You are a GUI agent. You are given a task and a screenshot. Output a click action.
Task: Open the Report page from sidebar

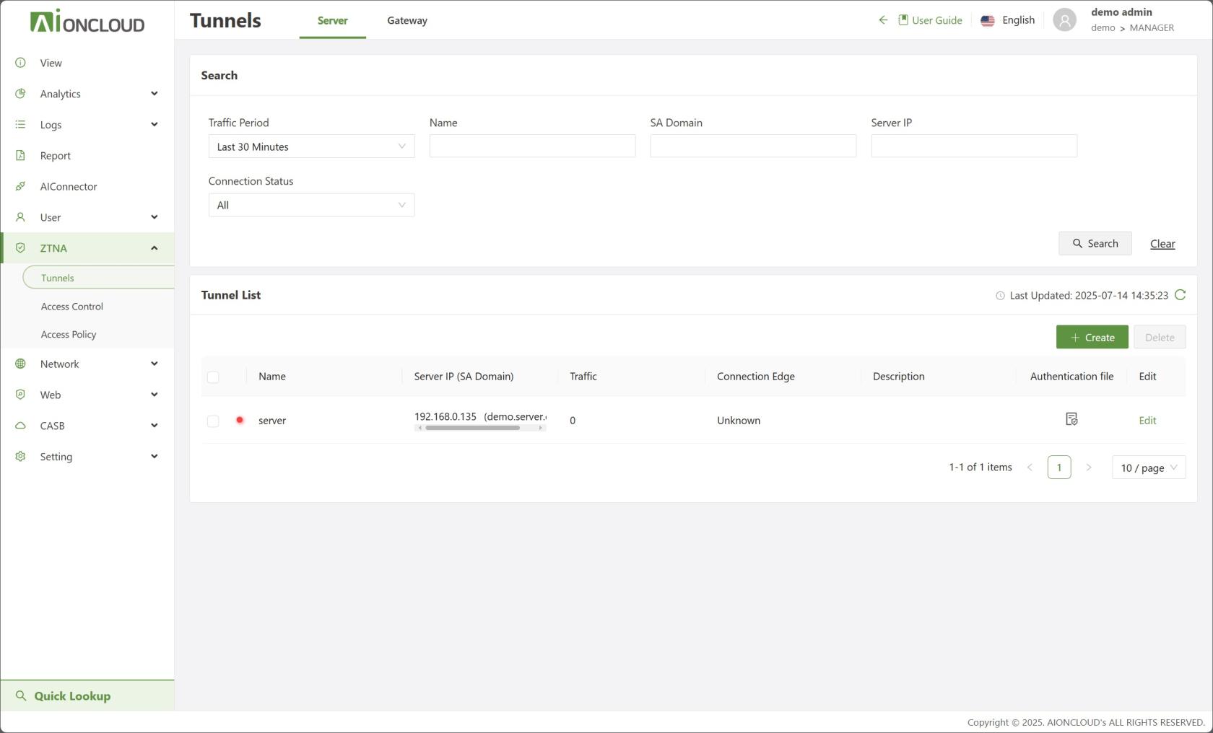click(x=56, y=156)
